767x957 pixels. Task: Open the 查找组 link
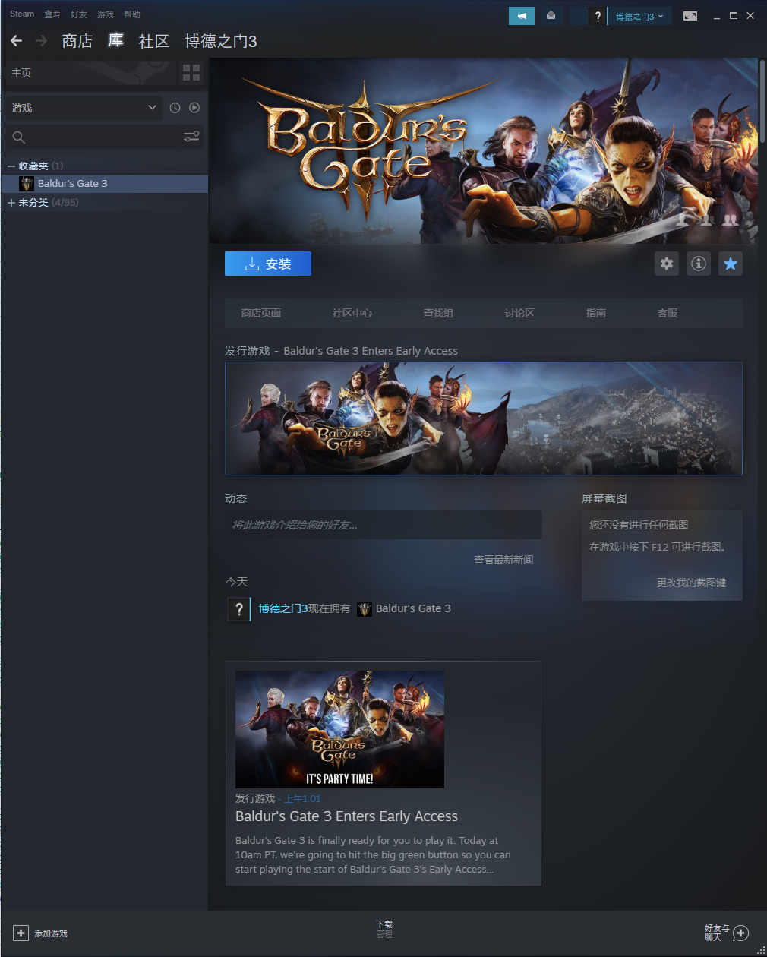click(x=438, y=313)
